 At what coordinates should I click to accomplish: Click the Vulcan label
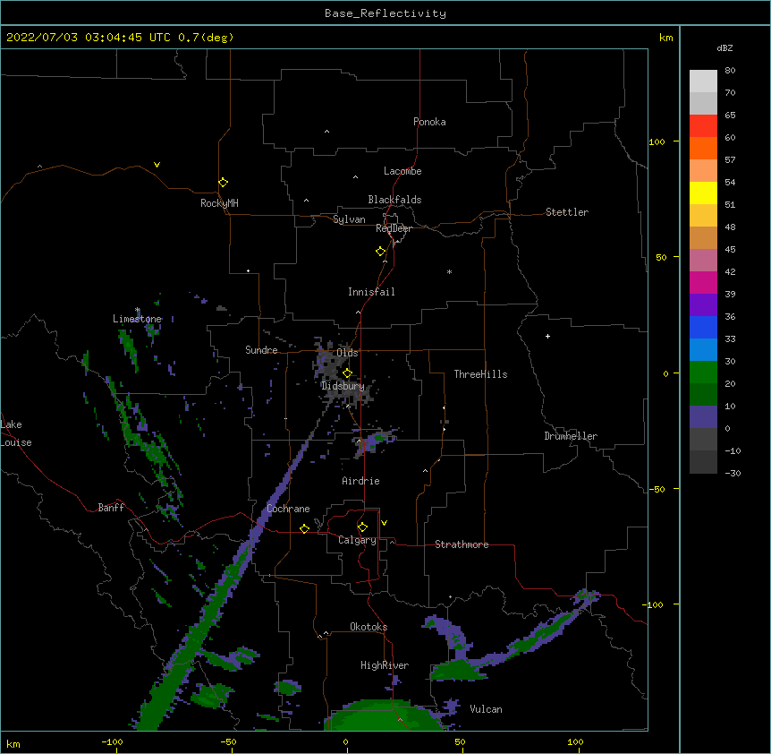tap(486, 709)
